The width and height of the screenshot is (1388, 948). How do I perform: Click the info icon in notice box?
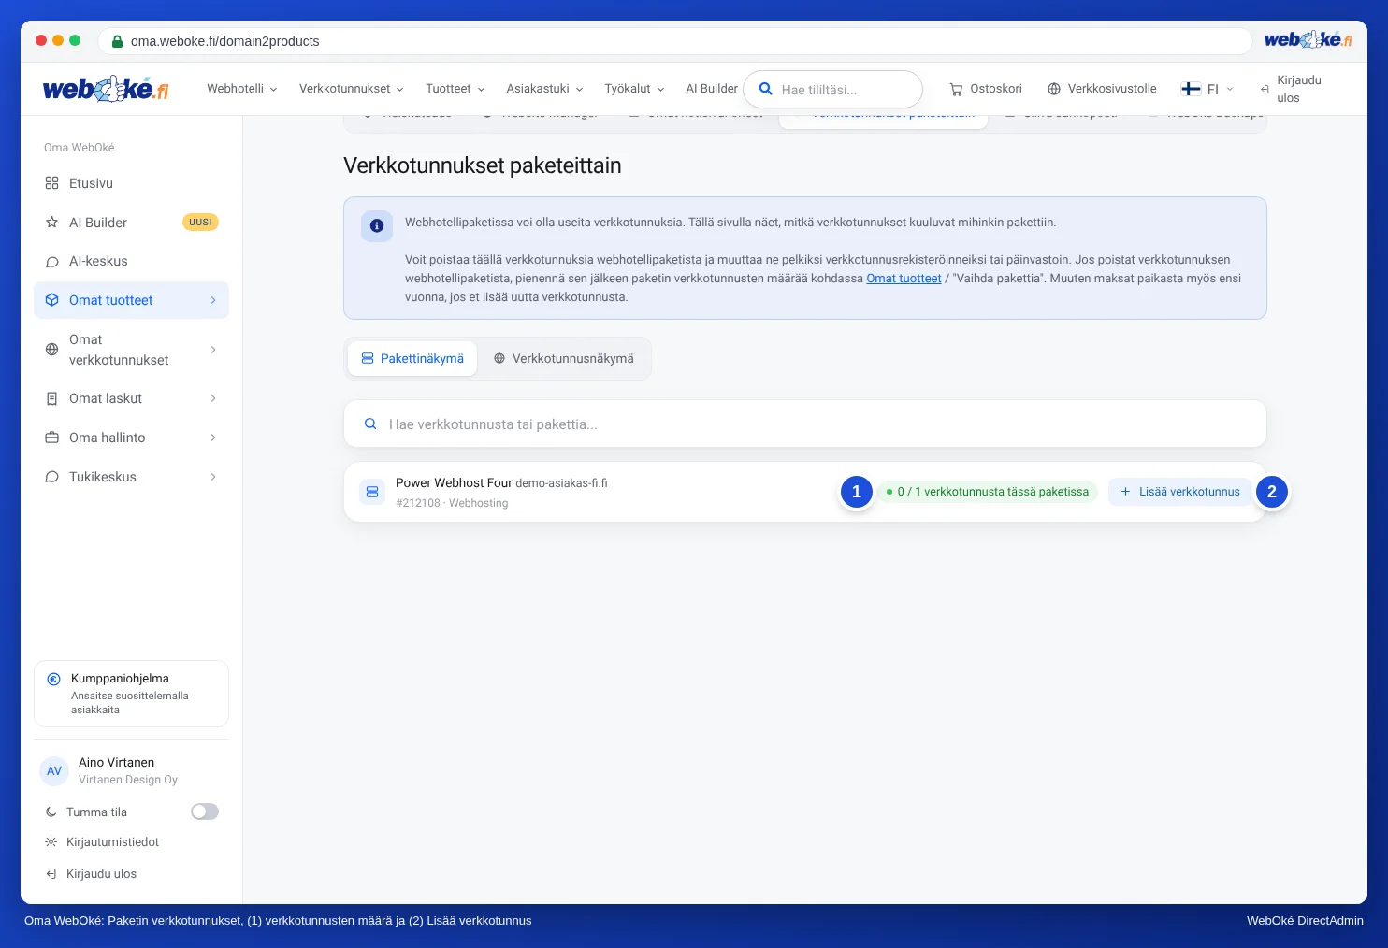pos(377,225)
